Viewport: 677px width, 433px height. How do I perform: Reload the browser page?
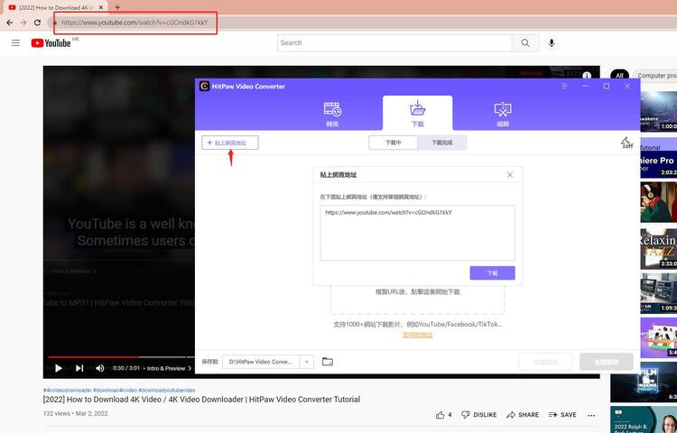click(38, 23)
